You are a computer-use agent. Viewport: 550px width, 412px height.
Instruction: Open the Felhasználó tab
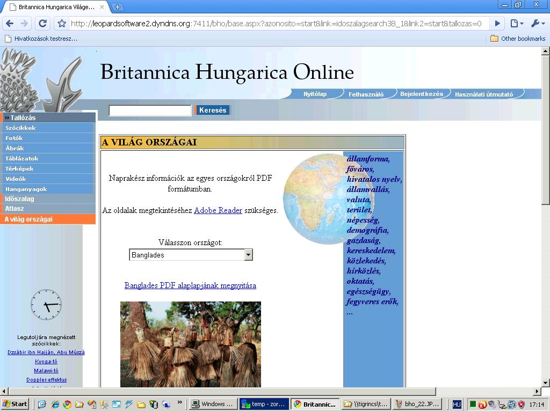(x=366, y=94)
